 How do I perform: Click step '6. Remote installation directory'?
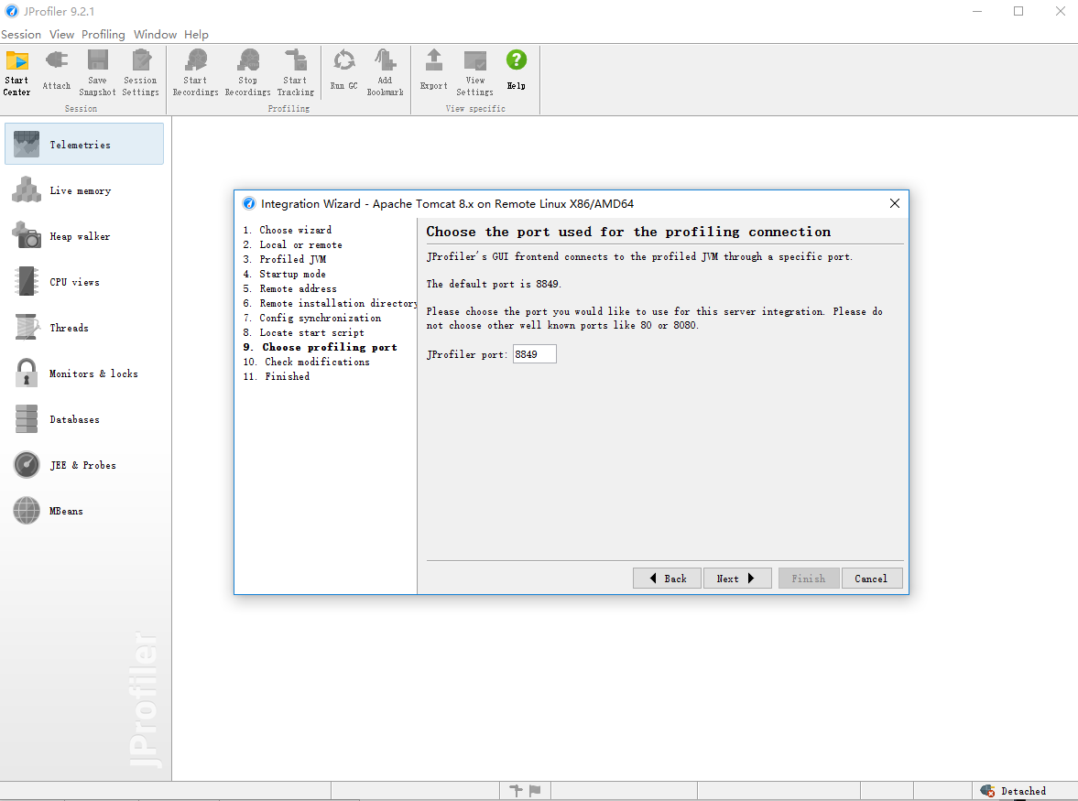coord(330,303)
